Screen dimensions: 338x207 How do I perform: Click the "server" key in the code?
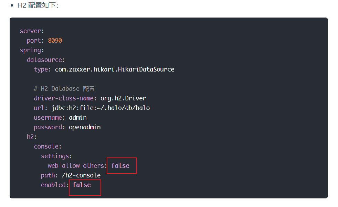pyautogui.click(x=30, y=31)
